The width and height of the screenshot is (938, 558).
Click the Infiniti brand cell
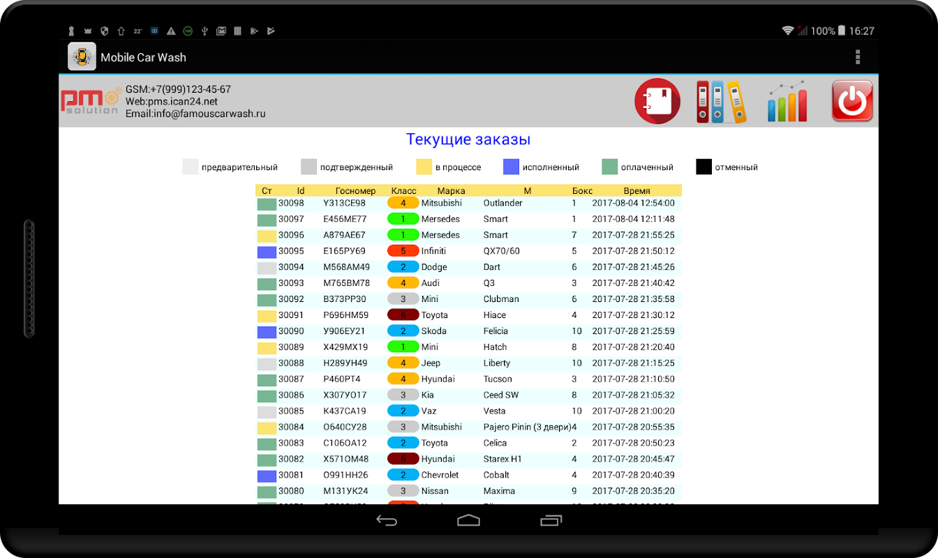[433, 251]
